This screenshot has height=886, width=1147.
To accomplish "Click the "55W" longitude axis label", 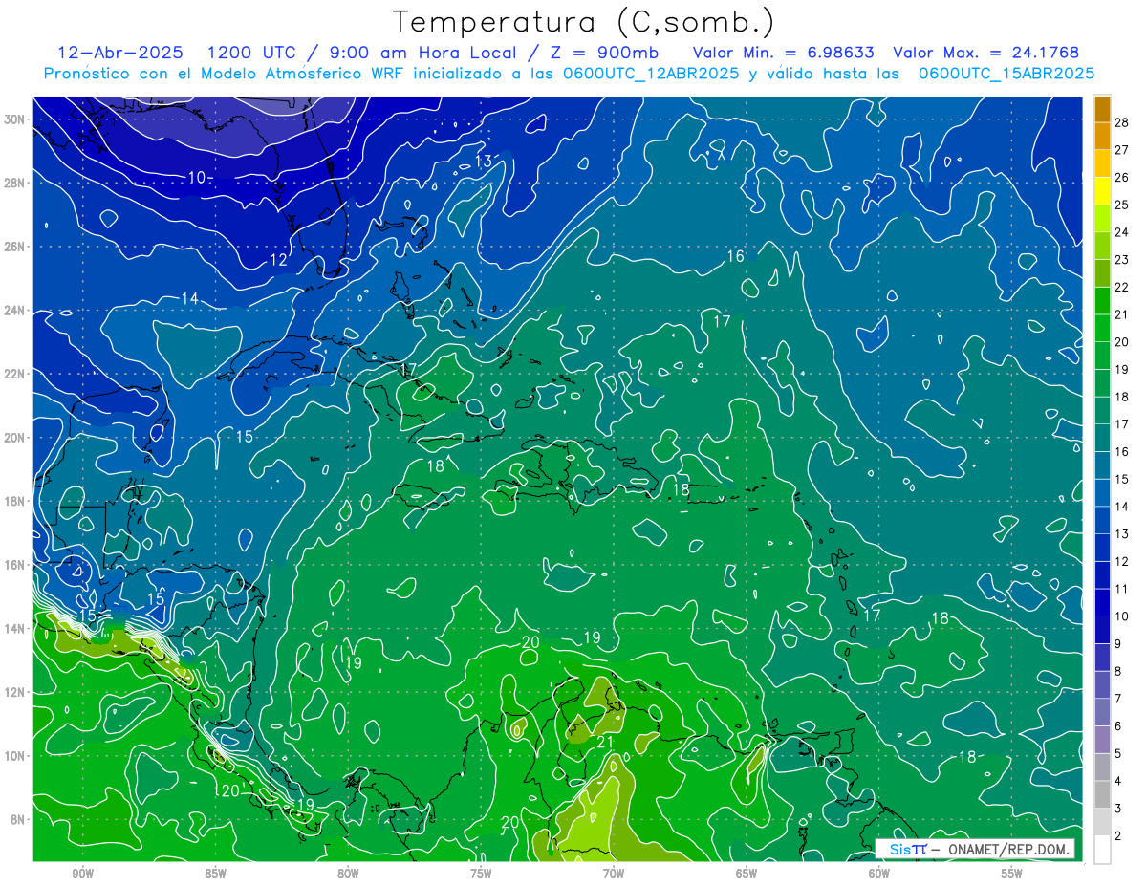I will click(1012, 874).
